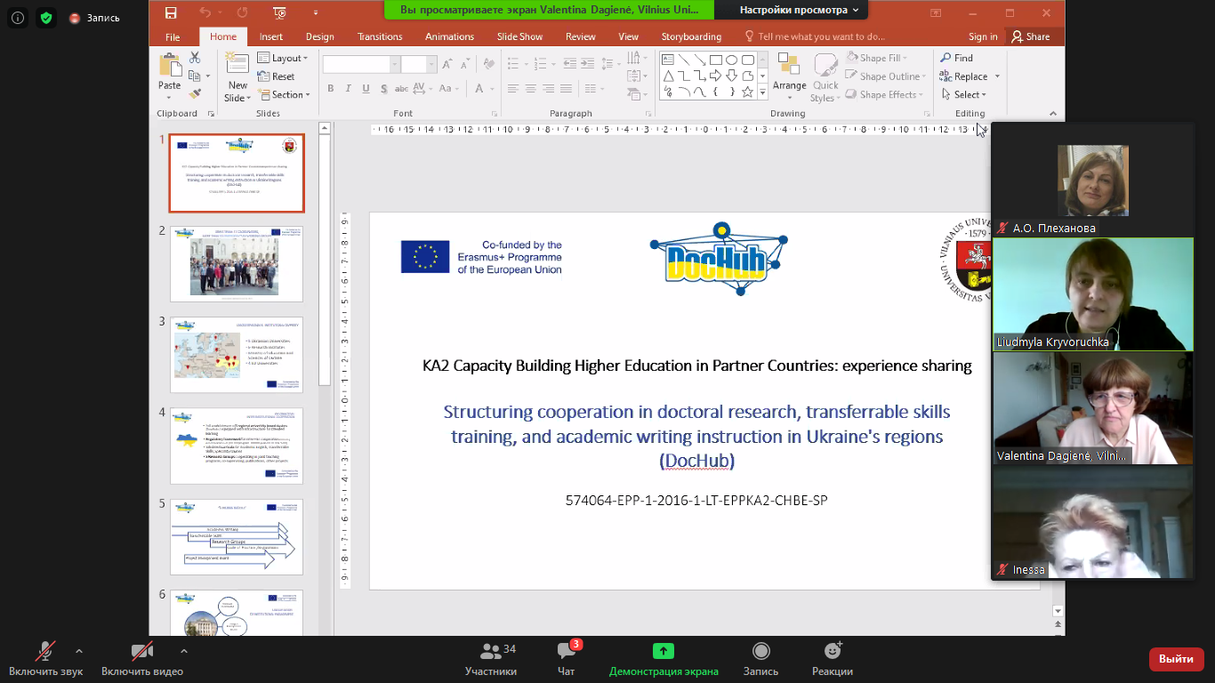Image resolution: width=1215 pixels, height=683 pixels.
Task: Open Zoom Participants panel
Action: click(x=491, y=660)
